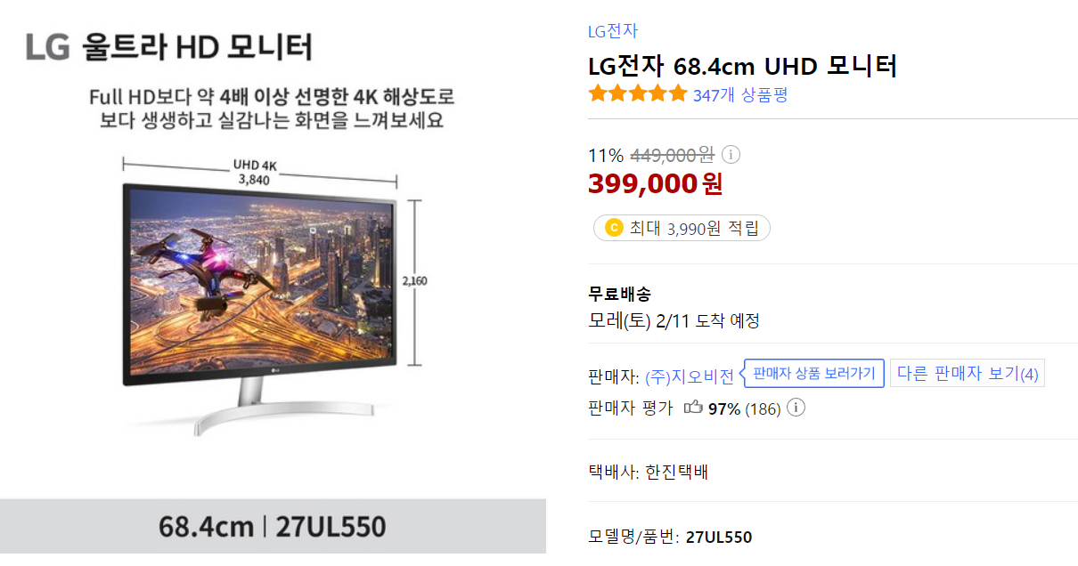This screenshot has width=1078, height=566.
Task: Click the 판매자 상품 보러가기 button
Action: tap(814, 373)
